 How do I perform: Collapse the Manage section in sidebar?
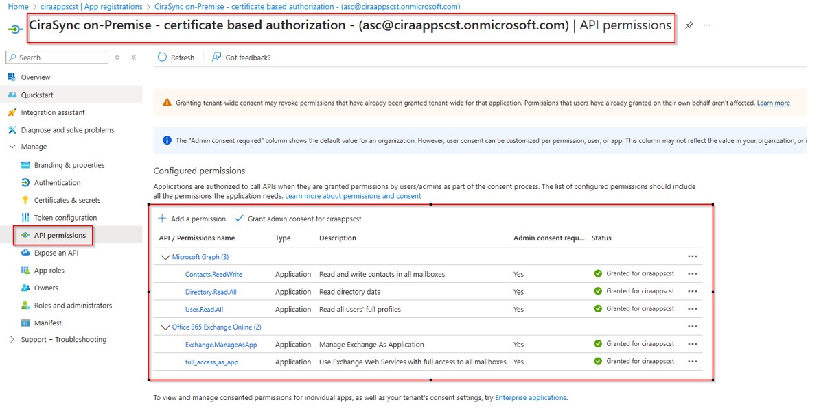click(x=12, y=147)
